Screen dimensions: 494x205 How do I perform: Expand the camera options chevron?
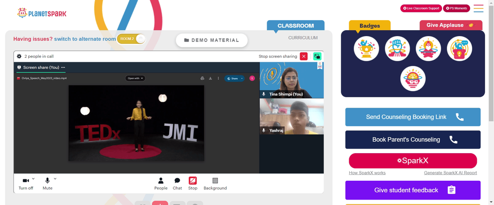34,179
